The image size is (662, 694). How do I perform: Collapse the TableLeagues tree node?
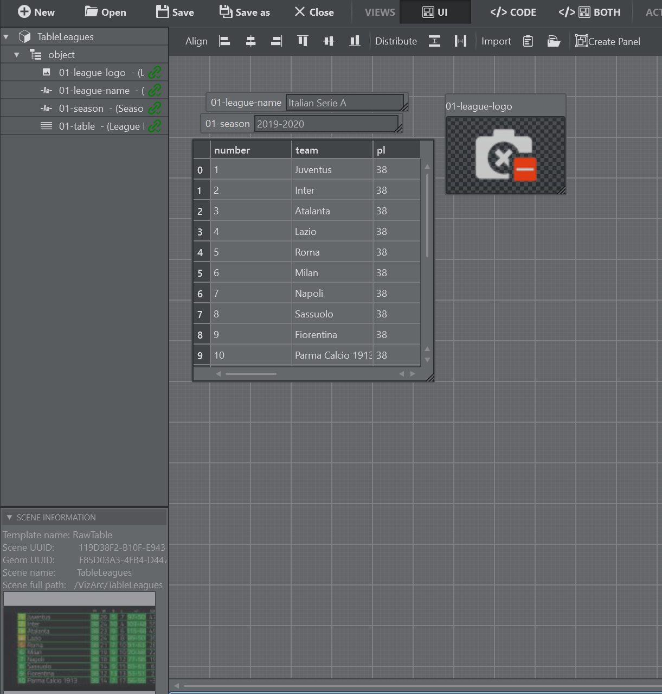click(x=6, y=37)
